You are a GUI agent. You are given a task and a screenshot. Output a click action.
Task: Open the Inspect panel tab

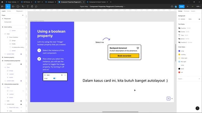[x=193, y=11]
